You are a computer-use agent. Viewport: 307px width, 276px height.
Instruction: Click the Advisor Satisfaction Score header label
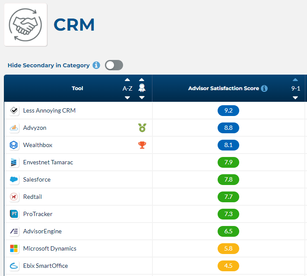pyautogui.click(x=223, y=88)
